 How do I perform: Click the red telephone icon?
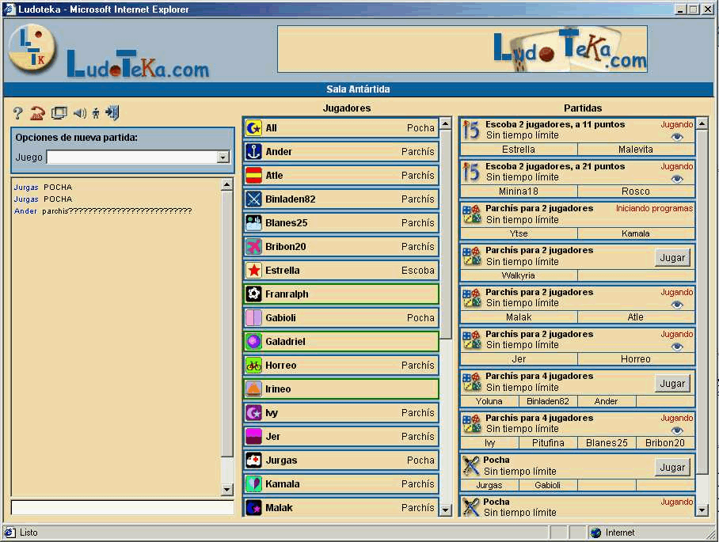[37, 113]
